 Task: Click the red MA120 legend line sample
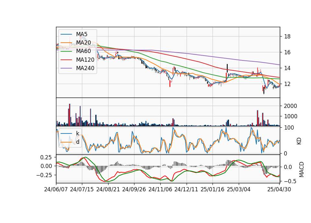click(66, 60)
